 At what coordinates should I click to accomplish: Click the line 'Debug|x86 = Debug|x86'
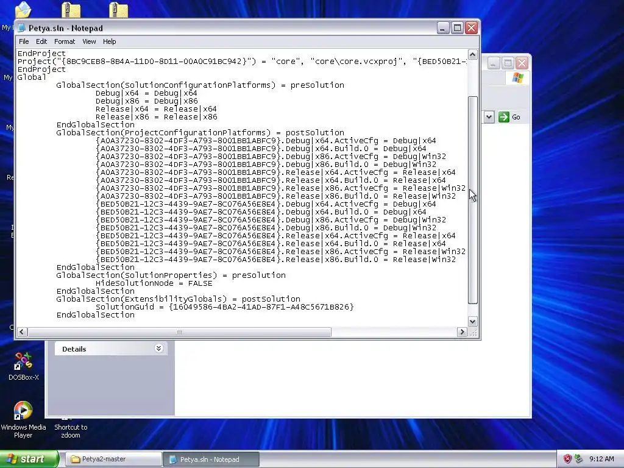click(146, 101)
